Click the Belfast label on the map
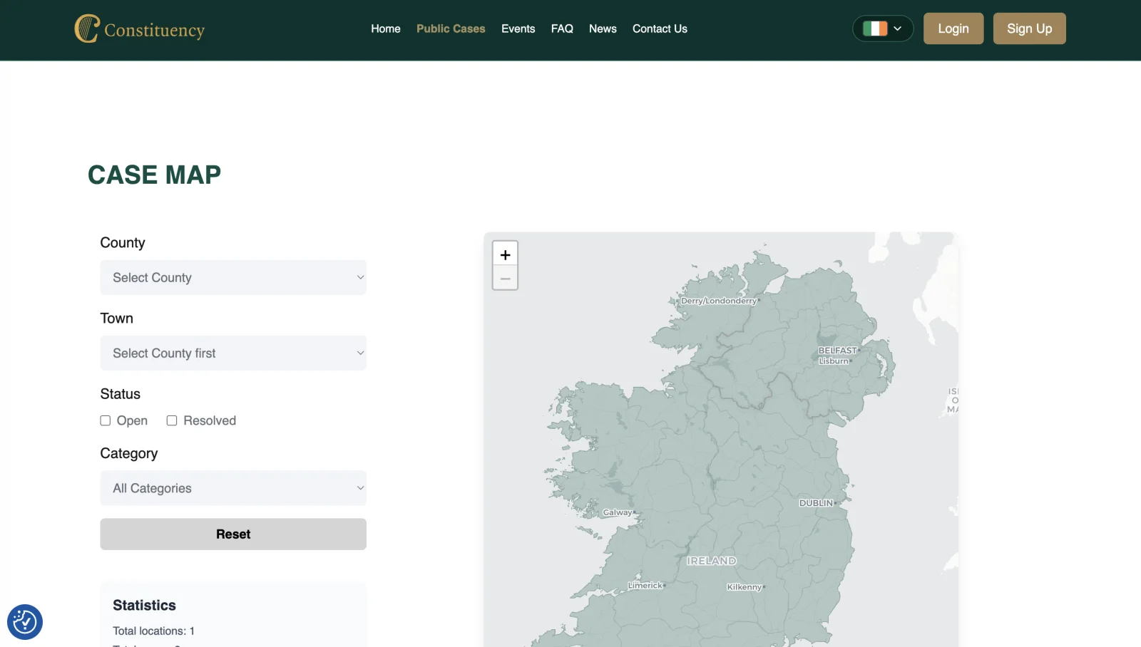1141x647 pixels. (837, 351)
